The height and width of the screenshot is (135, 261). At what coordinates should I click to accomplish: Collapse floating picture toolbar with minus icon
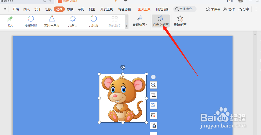[153, 77]
